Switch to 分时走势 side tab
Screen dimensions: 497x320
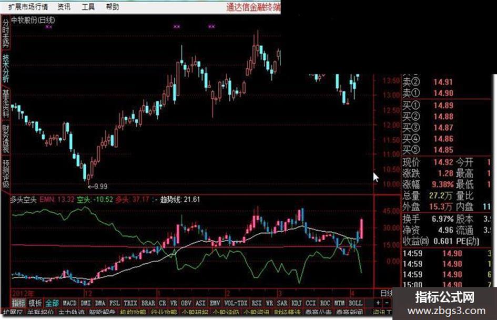click(x=6, y=33)
